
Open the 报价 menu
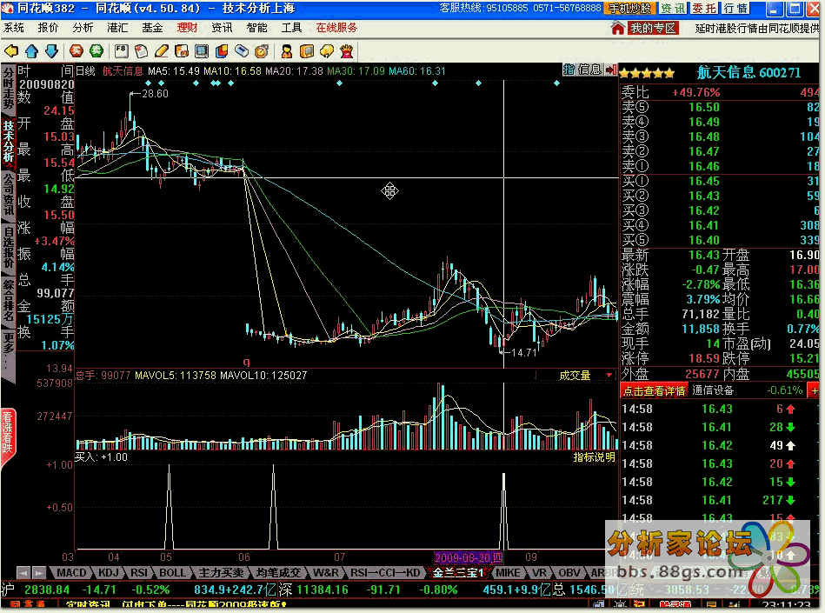(x=49, y=28)
